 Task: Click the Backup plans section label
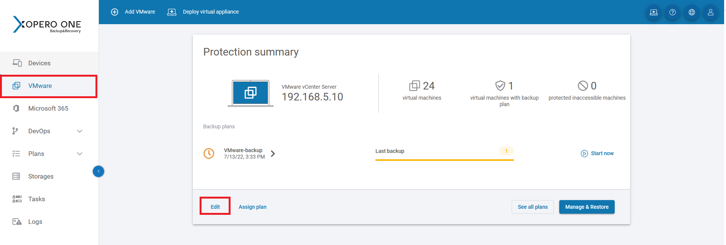click(x=219, y=126)
